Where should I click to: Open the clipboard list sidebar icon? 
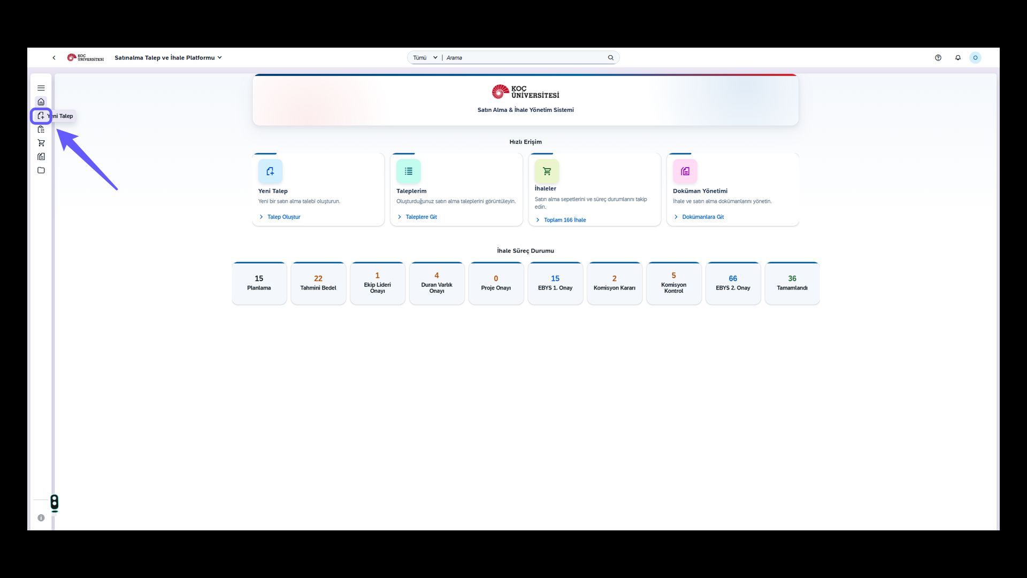(x=41, y=129)
